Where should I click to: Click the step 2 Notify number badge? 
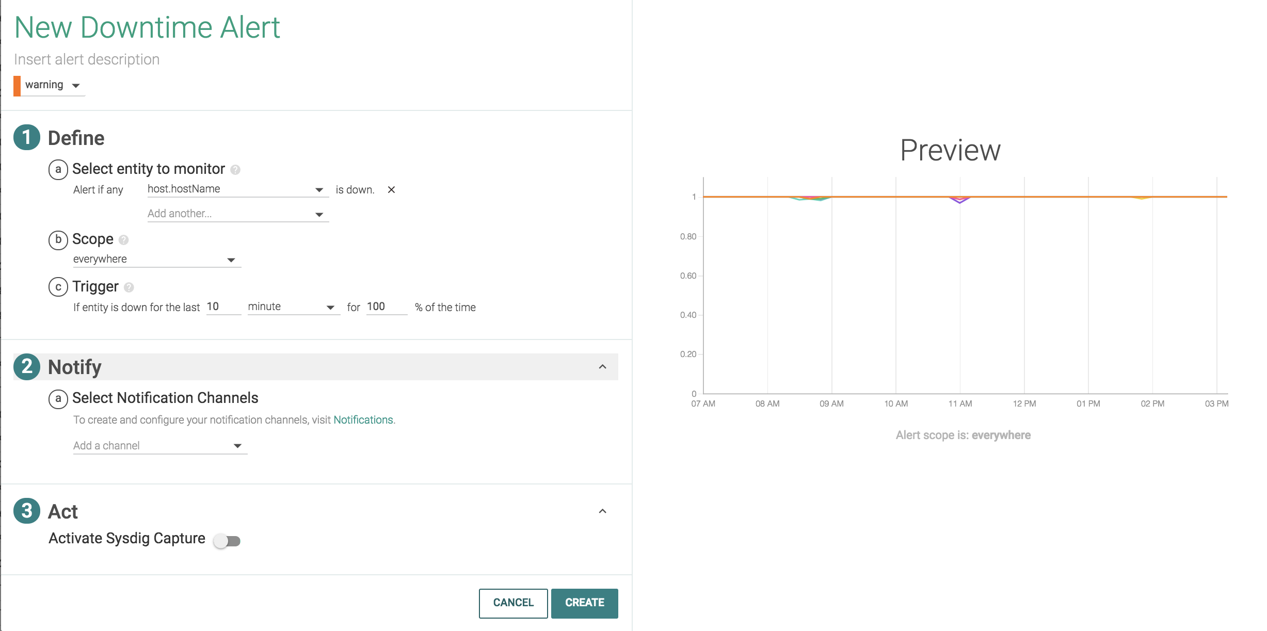point(27,367)
